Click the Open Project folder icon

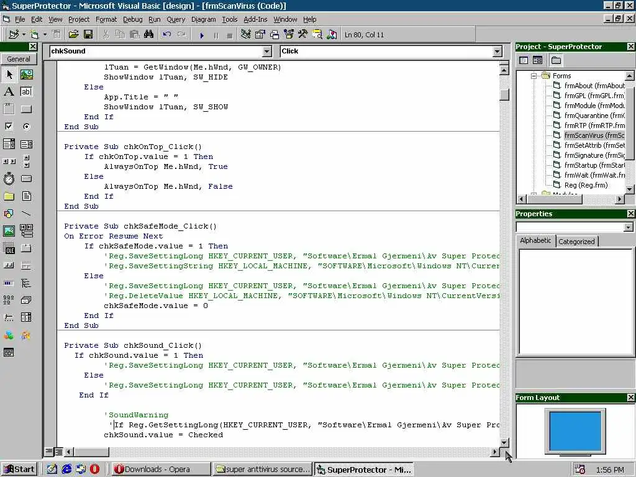tap(73, 35)
